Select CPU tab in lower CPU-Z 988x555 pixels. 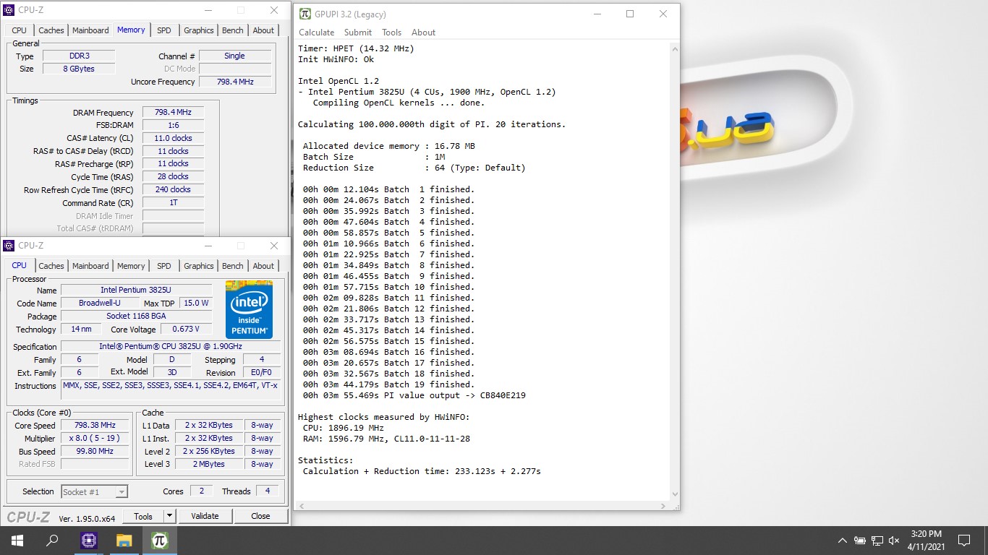point(20,265)
